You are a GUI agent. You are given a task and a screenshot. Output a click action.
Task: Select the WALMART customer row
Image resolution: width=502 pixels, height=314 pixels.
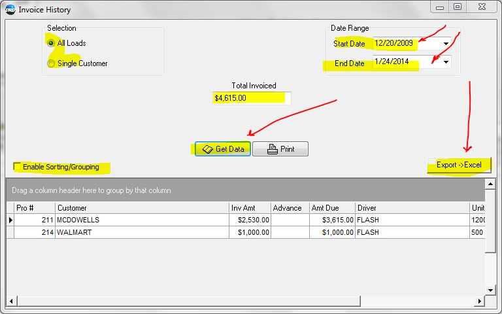141,232
